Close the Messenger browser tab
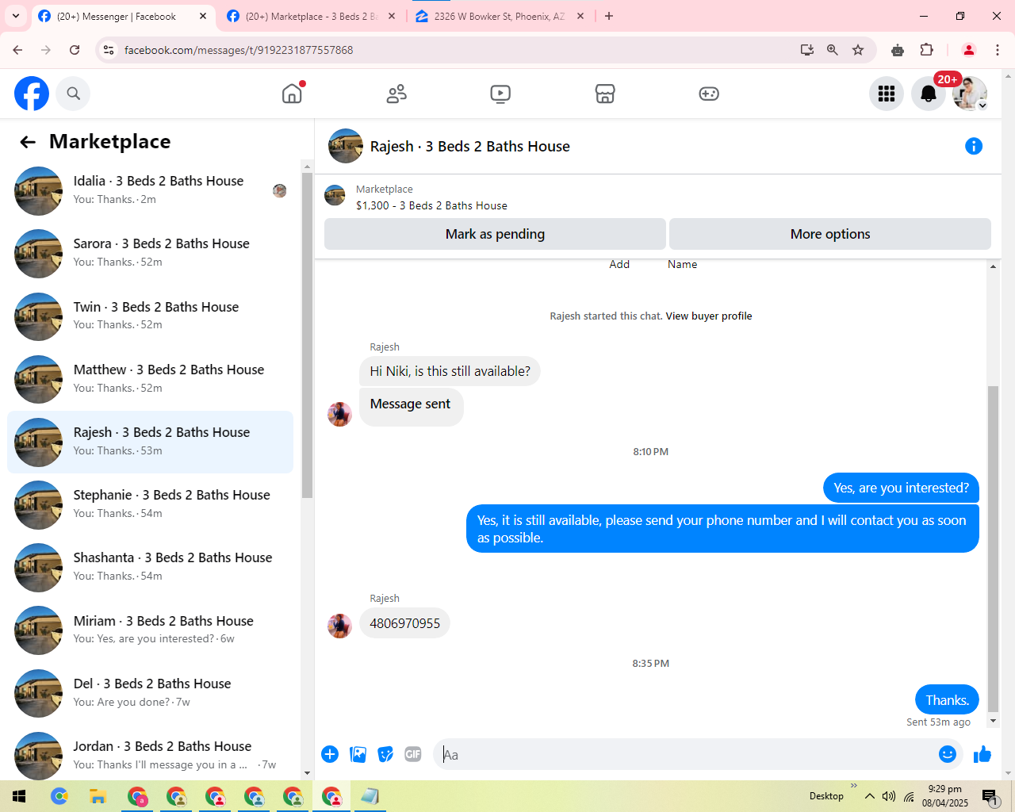The height and width of the screenshot is (812, 1015). (203, 16)
